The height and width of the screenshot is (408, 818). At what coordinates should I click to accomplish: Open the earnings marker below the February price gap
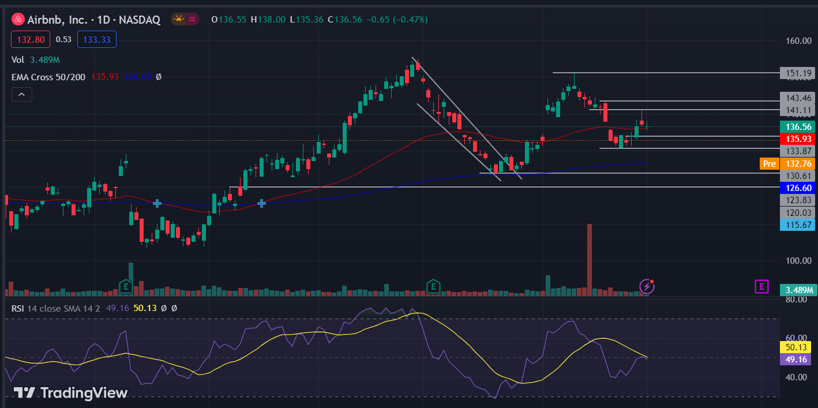pos(125,286)
